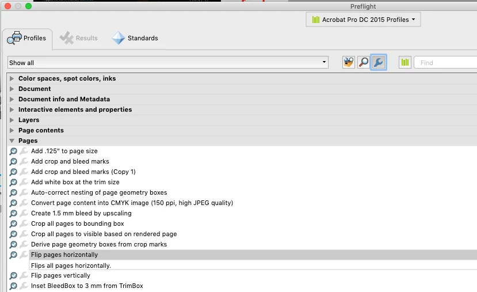Click wrench icon for Add .125" to page size
The image size is (477, 292).
24,151
